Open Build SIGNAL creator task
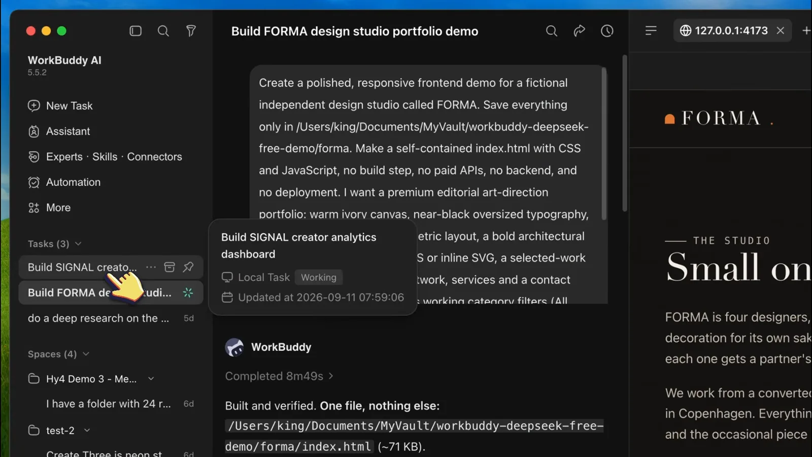This screenshot has height=457, width=812. coord(82,267)
